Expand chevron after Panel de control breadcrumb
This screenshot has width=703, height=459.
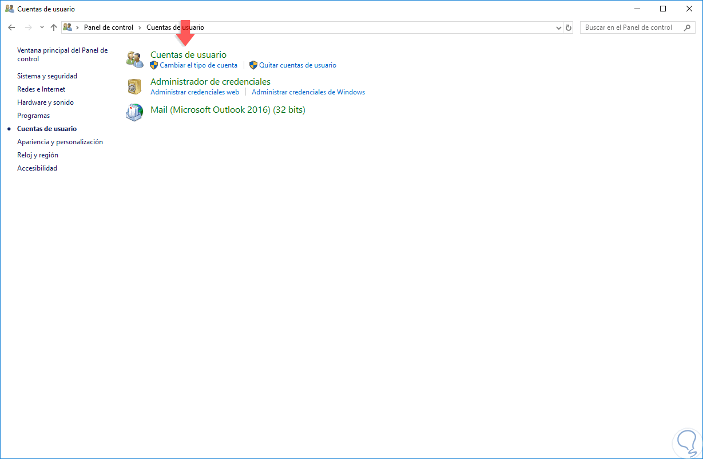point(140,27)
